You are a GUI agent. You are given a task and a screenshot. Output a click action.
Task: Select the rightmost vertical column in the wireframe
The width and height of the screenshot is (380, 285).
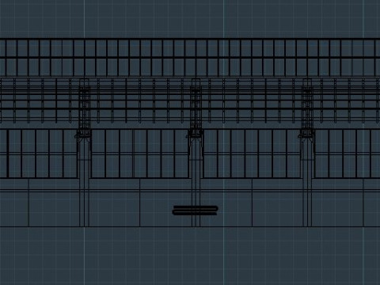pyautogui.click(x=307, y=153)
